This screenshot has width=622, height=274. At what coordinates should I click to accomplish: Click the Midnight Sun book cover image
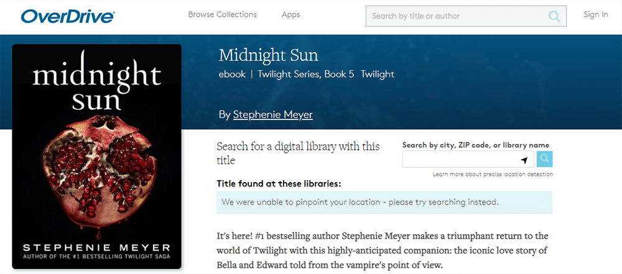(x=96, y=157)
